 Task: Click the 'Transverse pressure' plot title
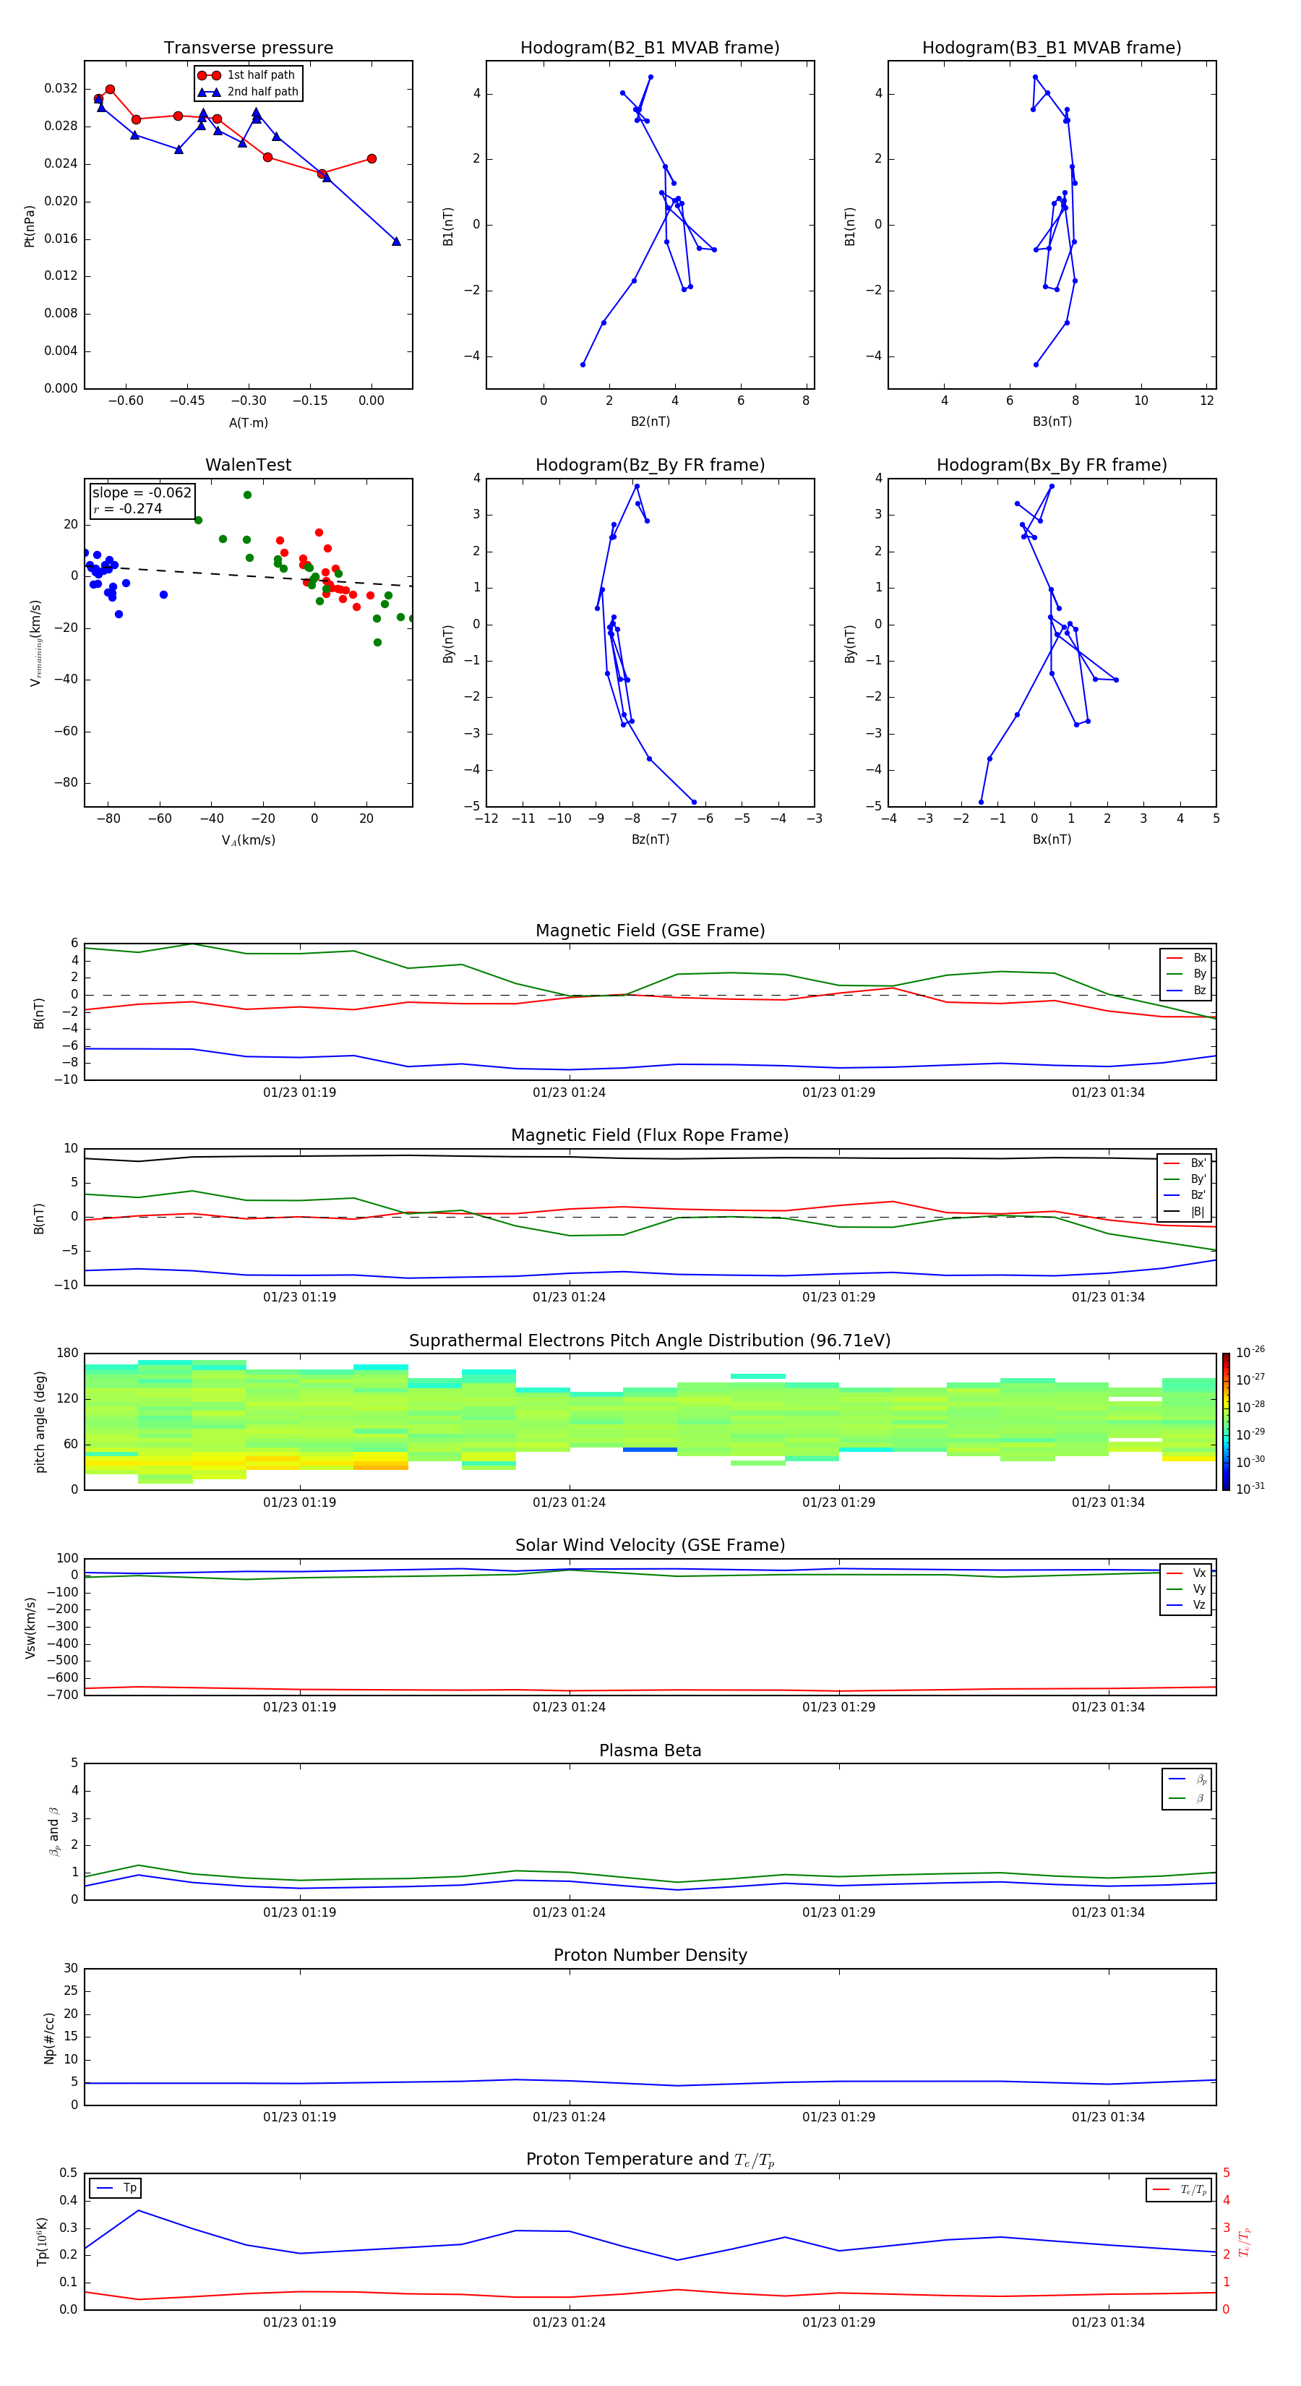[248, 48]
